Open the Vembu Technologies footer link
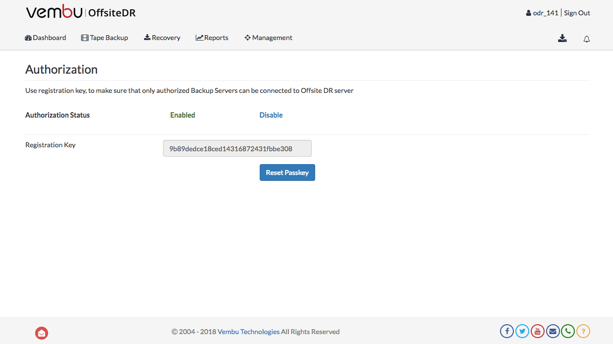This screenshot has width=613, height=344. (248, 332)
